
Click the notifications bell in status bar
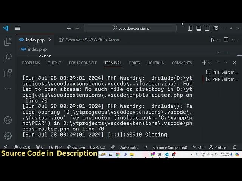(x=234, y=147)
